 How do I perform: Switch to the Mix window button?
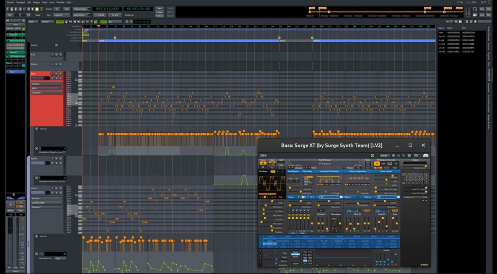(x=488, y=15)
